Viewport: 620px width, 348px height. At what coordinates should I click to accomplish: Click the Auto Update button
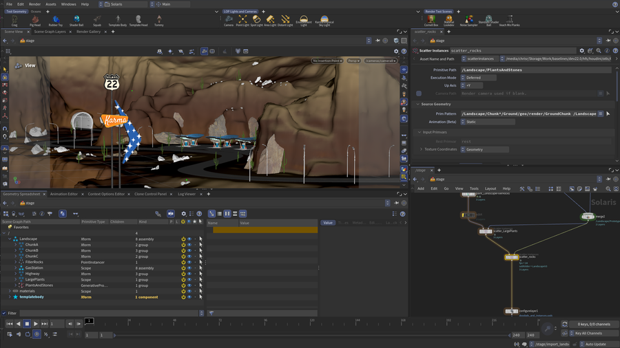click(595, 344)
